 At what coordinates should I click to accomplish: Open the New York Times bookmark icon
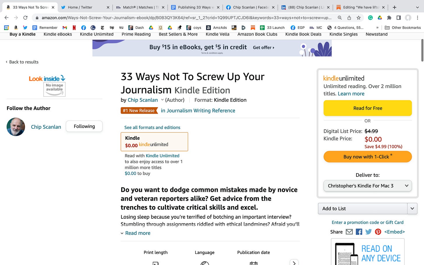pos(103,28)
